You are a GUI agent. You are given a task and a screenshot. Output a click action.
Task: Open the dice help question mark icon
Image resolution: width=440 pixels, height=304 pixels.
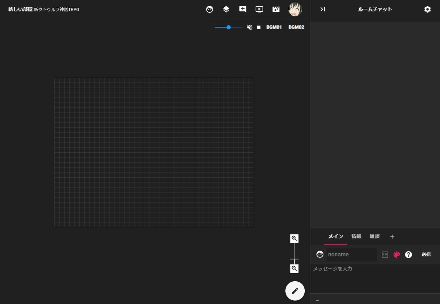(408, 255)
